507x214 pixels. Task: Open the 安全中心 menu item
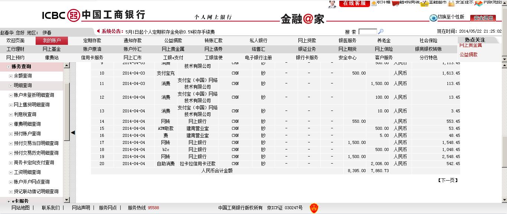[347, 57]
